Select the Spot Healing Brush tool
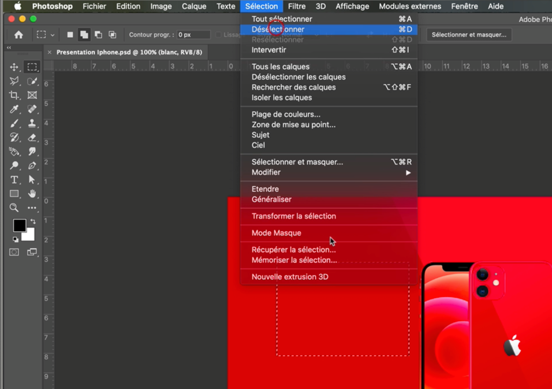Screen dimensions: 552x389 [32, 109]
